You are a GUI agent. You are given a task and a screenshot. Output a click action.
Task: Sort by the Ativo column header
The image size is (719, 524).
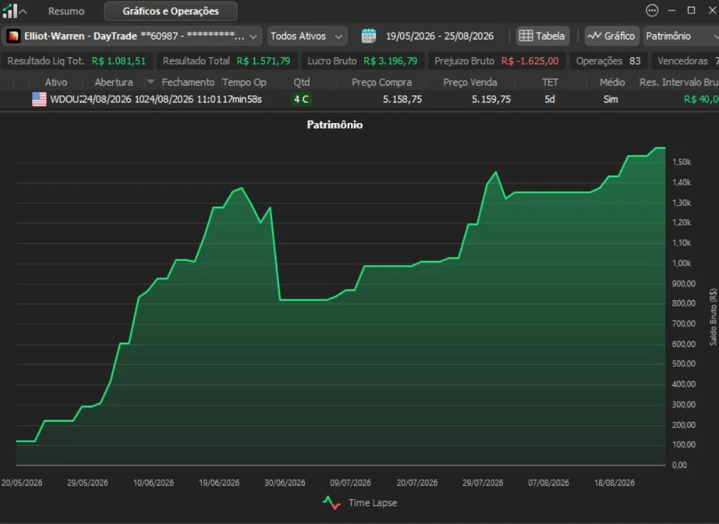tap(56, 82)
